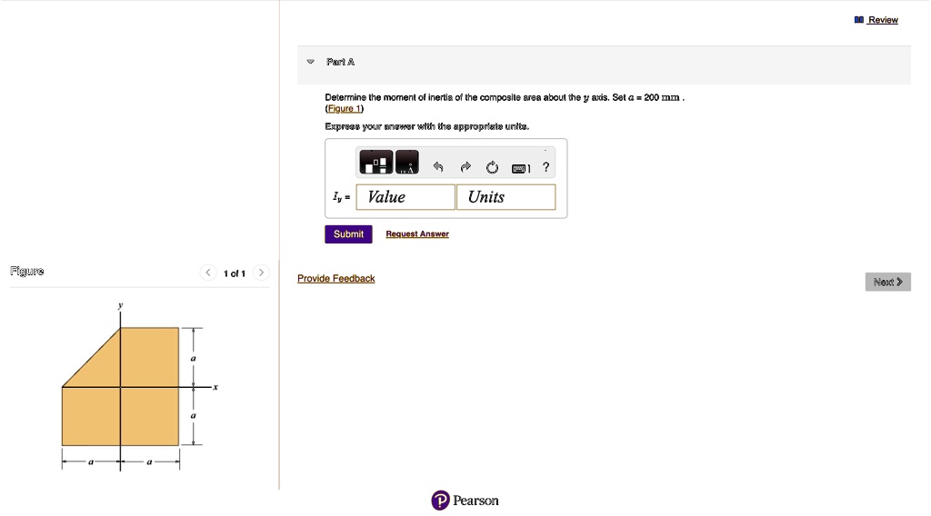Open the Review link

pyautogui.click(x=882, y=20)
